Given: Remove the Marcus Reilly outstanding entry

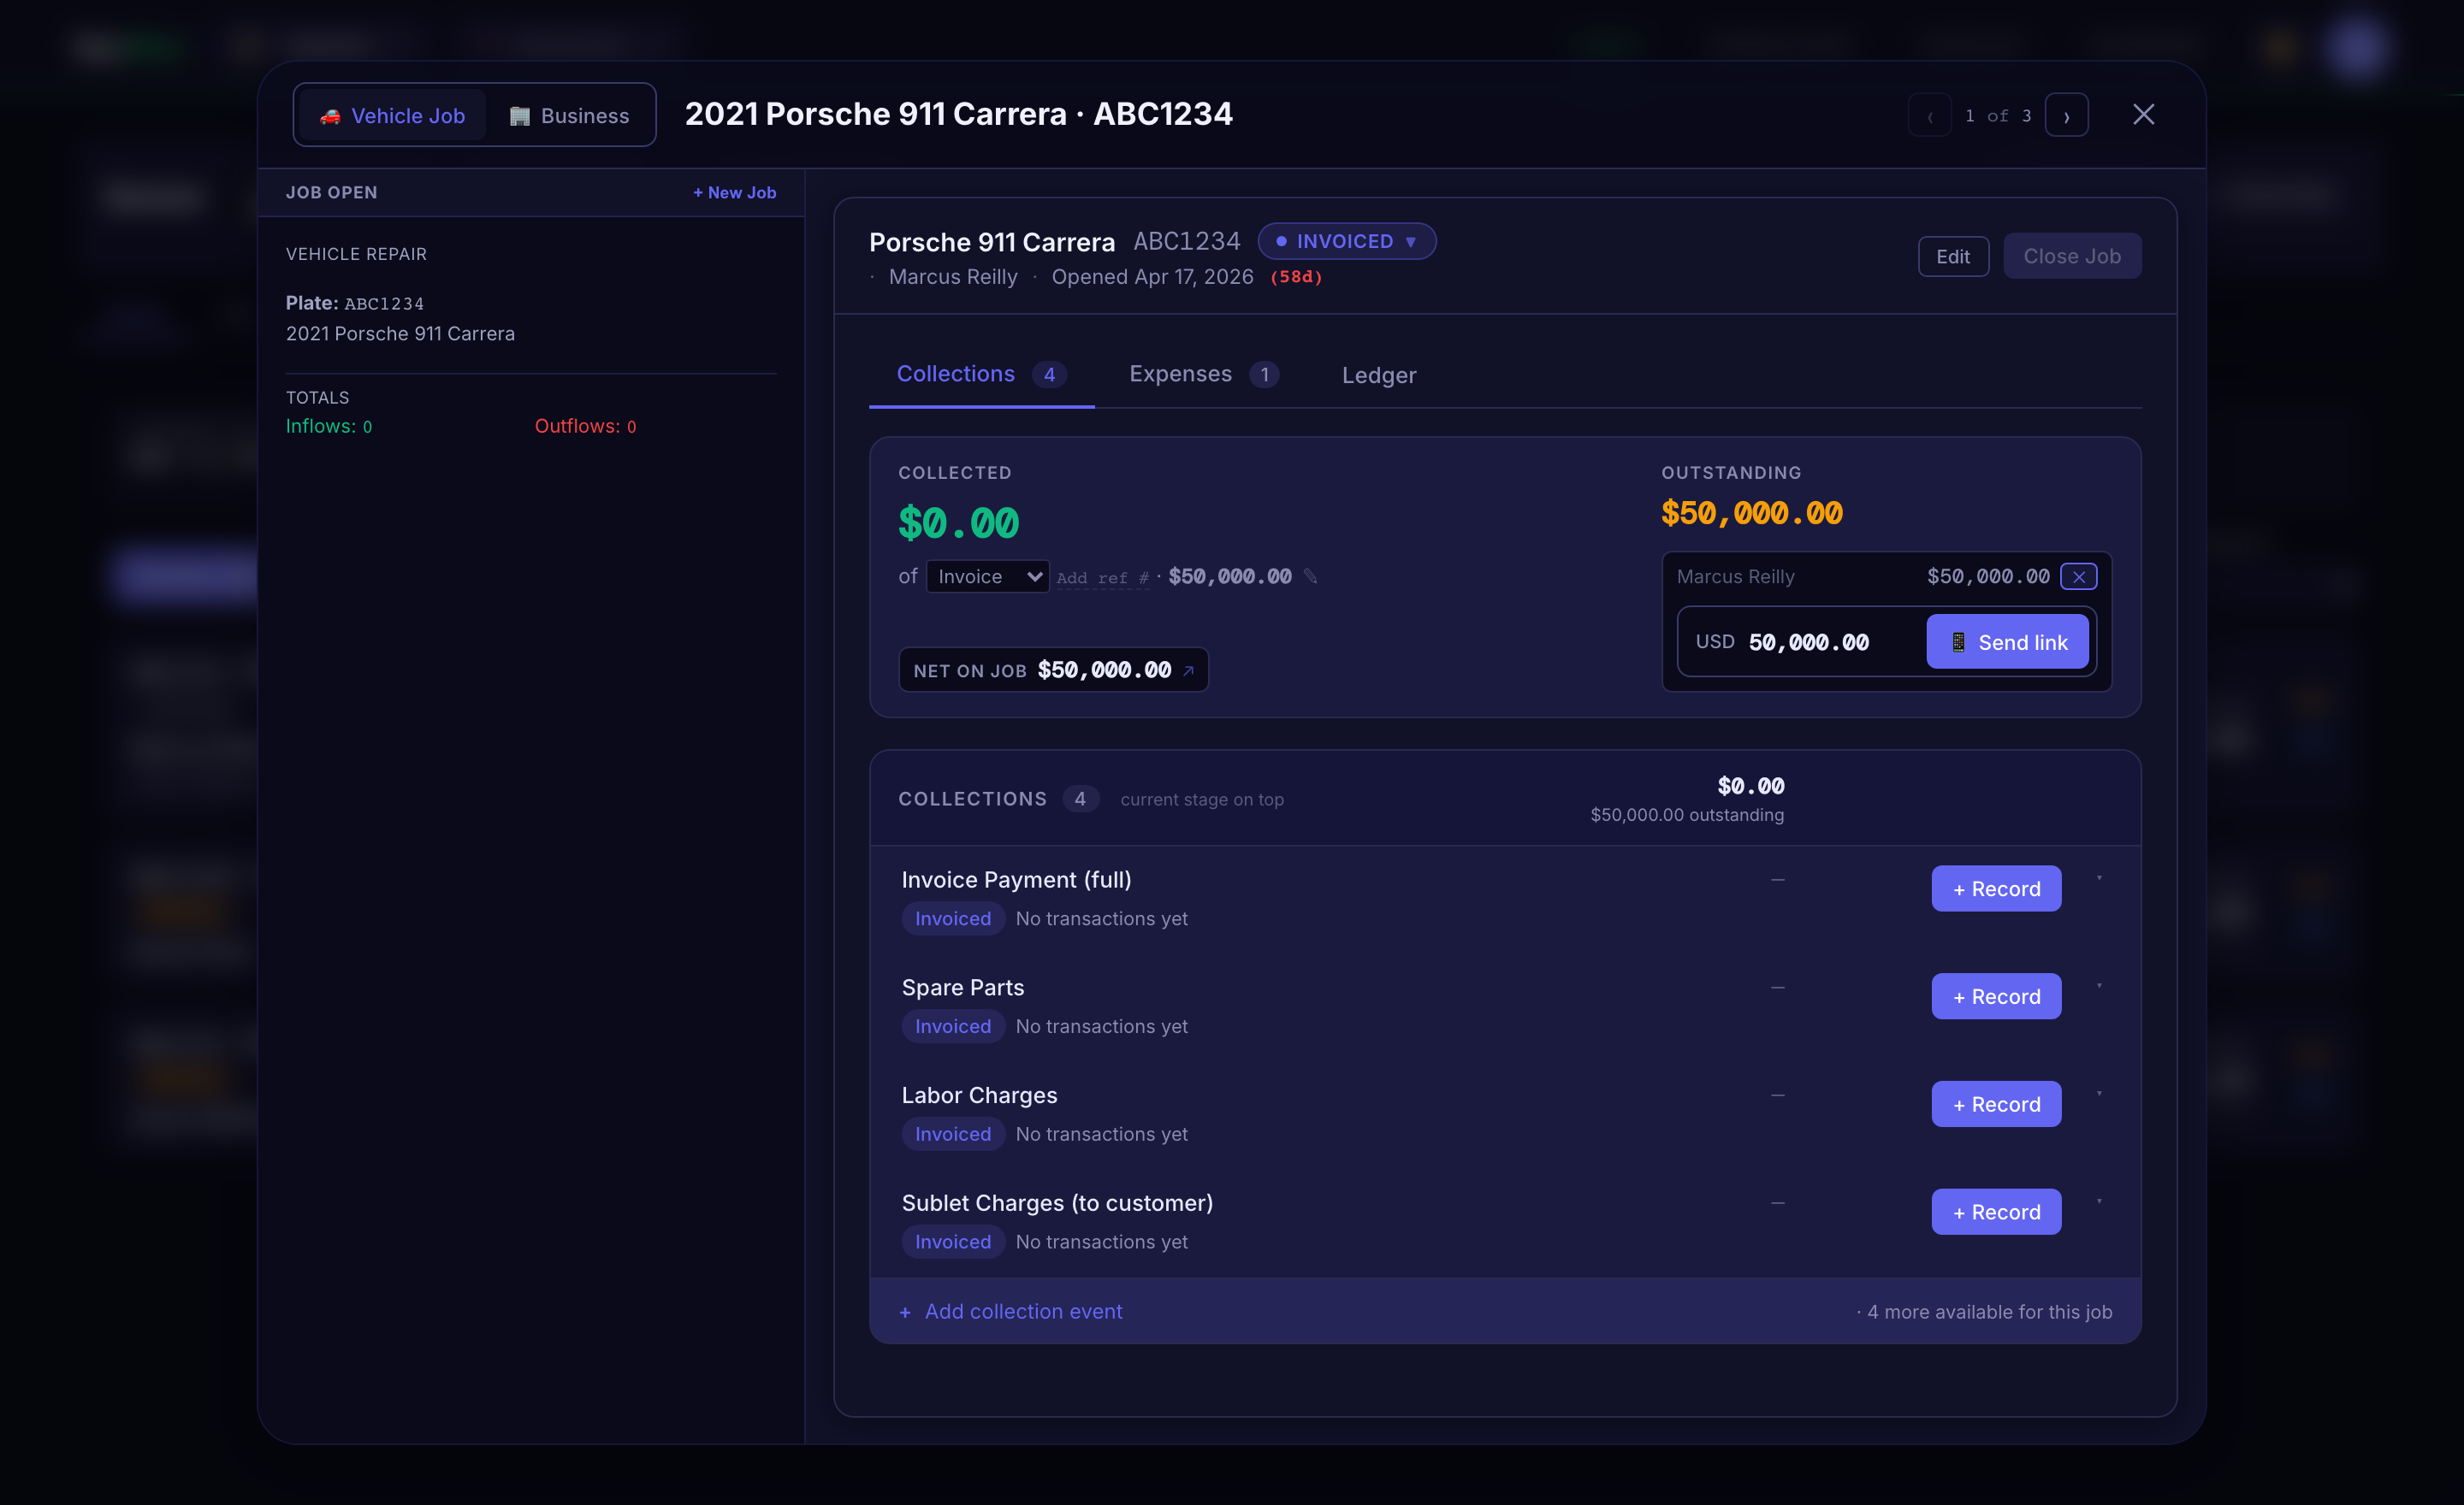Looking at the screenshot, I should click(x=2078, y=576).
